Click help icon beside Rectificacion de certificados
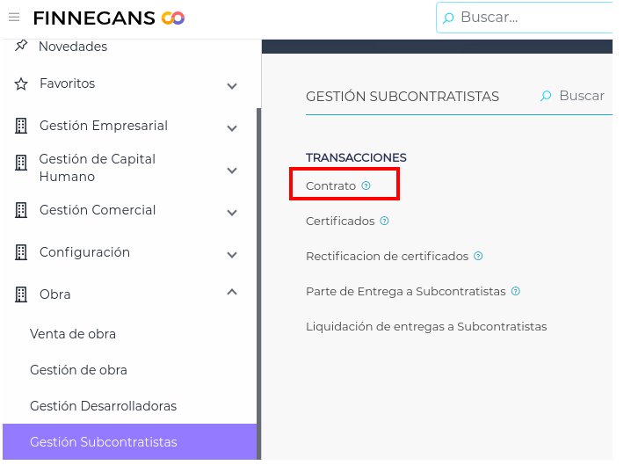 [478, 256]
